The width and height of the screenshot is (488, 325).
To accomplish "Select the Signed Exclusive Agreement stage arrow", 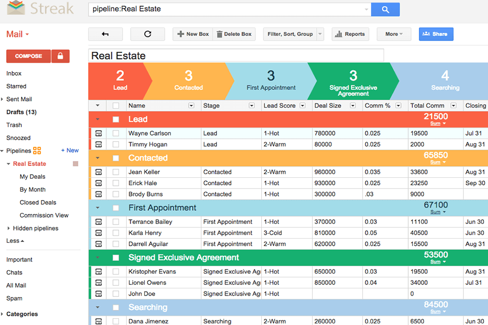I will [x=353, y=81].
